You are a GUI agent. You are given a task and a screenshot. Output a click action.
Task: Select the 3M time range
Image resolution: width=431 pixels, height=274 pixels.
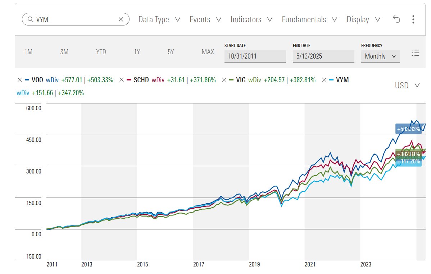pos(64,52)
